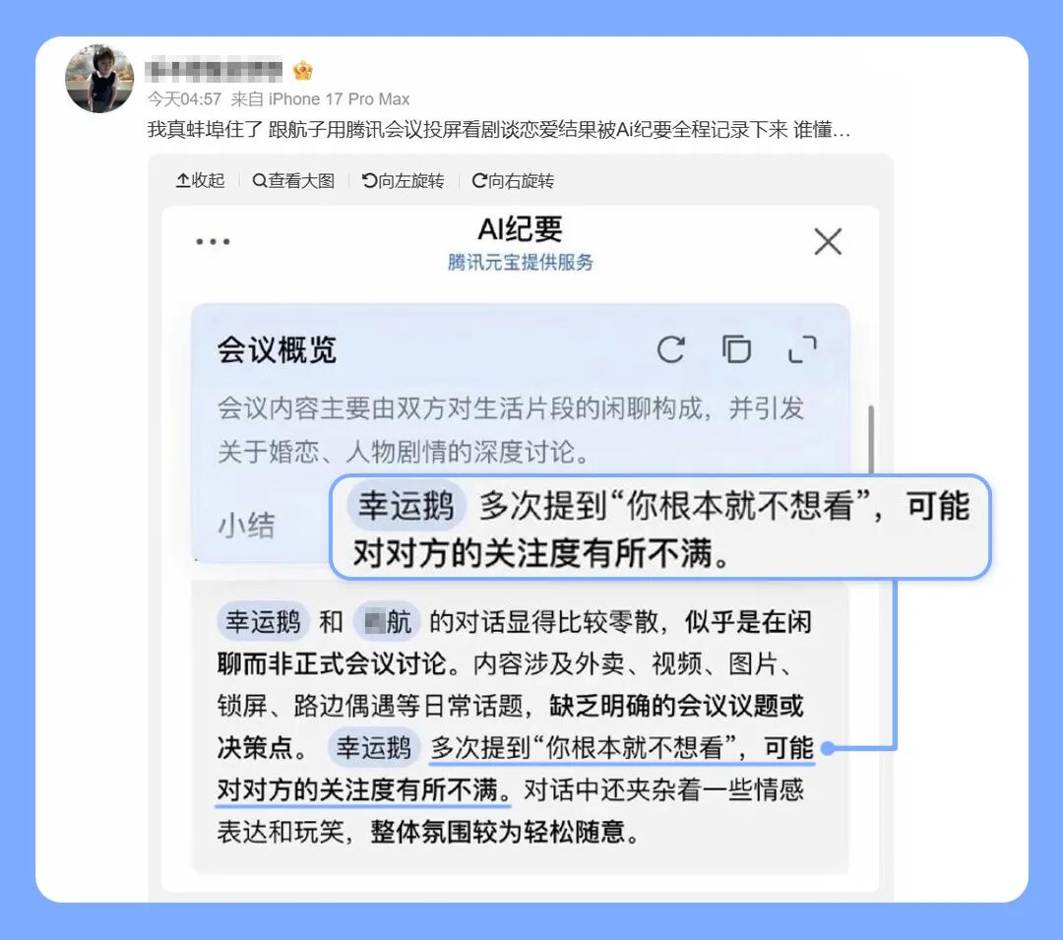Click the 今天04:57 post timestamp
This screenshot has height=940, width=1063.
[x=184, y=99]
